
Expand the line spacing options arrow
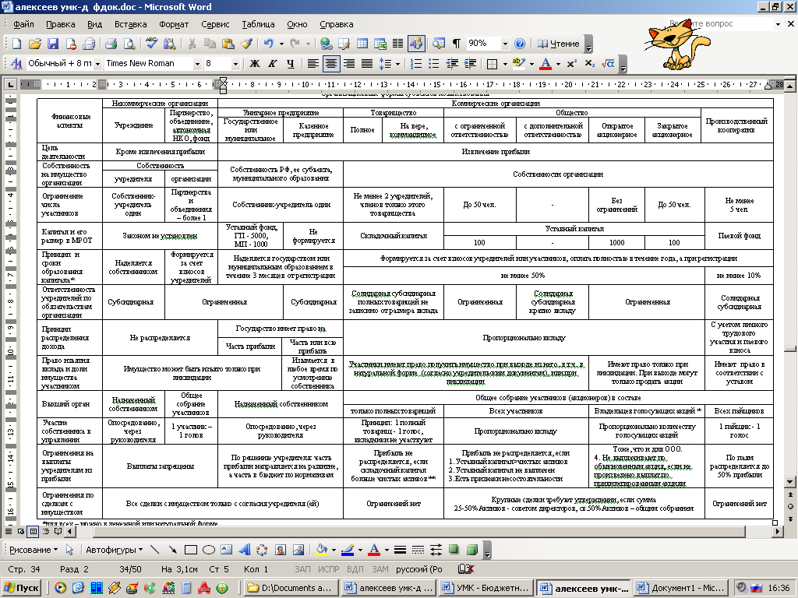[x=397, y=64]
